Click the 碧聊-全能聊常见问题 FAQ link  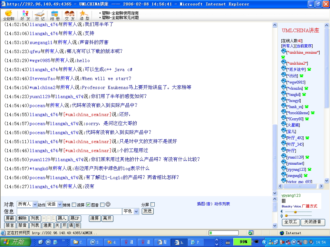click(120, 18)
